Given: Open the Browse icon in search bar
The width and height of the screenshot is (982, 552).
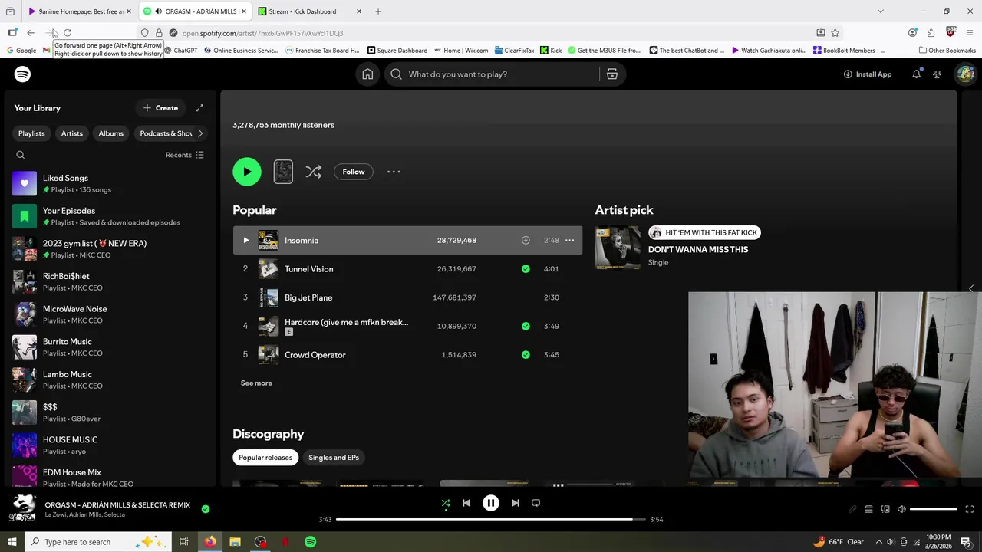Looking at the screenshot, I should (612, 74).
